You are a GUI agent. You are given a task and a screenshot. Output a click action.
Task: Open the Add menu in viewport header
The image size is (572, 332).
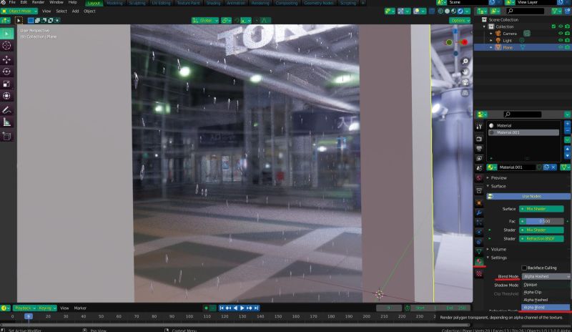pyautogui.click(x=75, y=11)
